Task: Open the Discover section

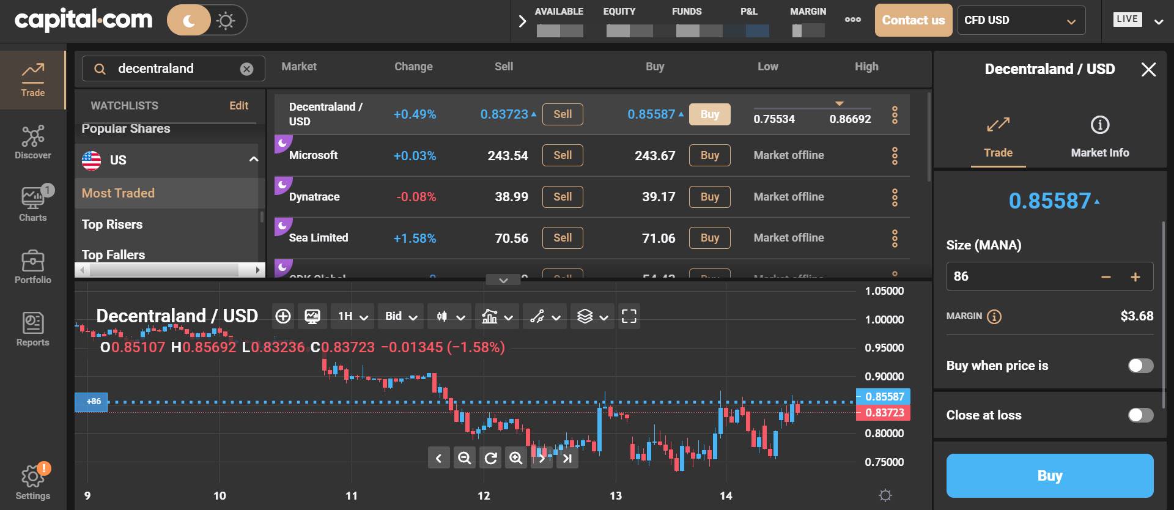Action: (x=32, y=142)
